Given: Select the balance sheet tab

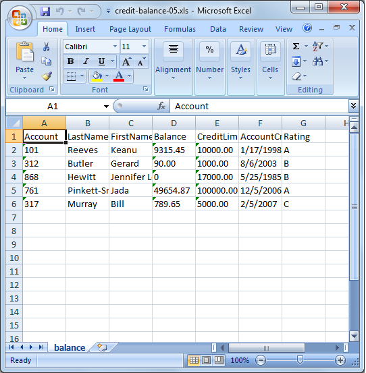Looking at the screenshot, I should 70,348.
